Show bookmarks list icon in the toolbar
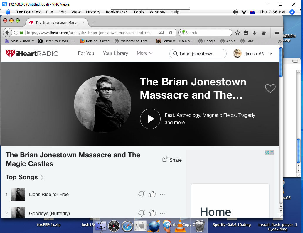This screenshot has height=233, width=303. pyautogui.click(x=246, y=33)
